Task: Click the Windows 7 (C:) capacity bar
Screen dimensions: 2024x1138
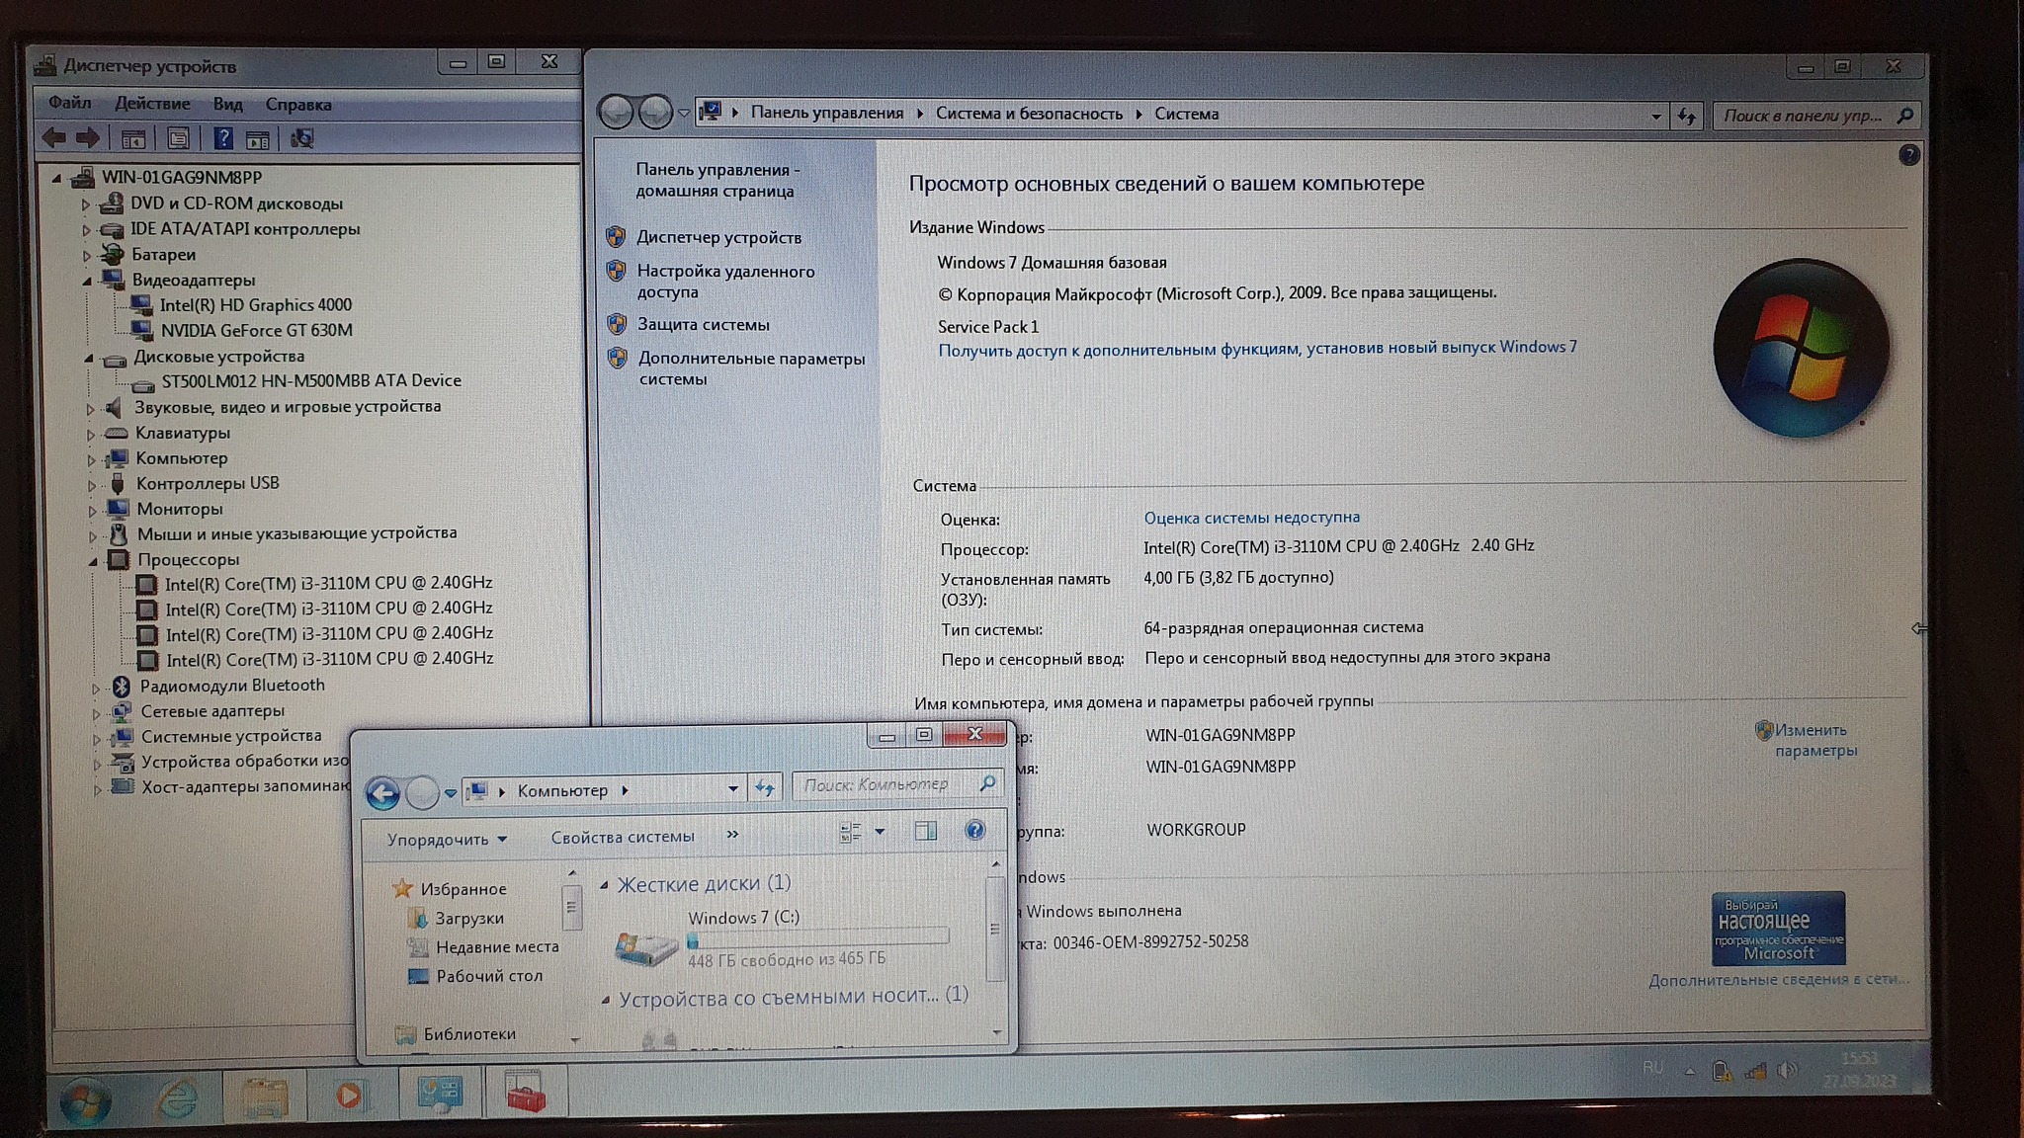Action: (x=818, y=937)
